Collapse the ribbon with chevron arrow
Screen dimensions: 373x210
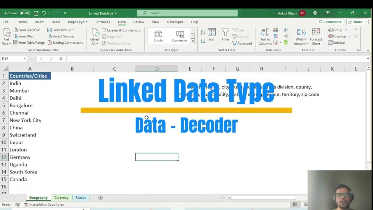tap(368, 50)
